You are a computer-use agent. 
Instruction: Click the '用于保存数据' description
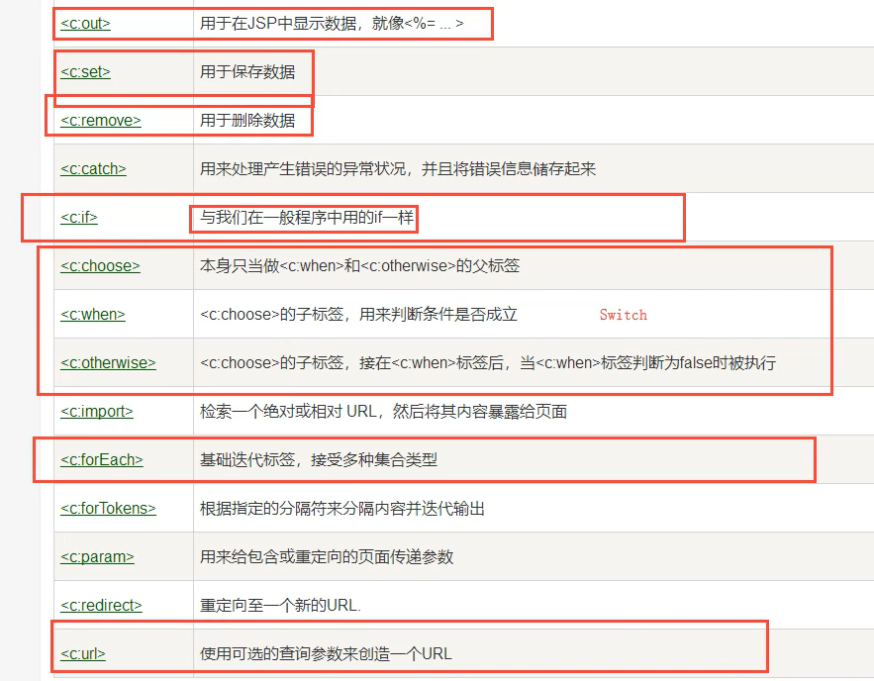coord(247,72)
